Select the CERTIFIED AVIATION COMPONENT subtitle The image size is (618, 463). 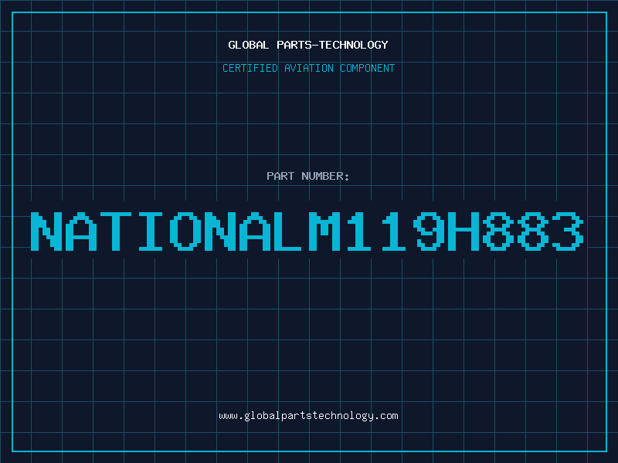pyautogui.click(x=308, y=68)
